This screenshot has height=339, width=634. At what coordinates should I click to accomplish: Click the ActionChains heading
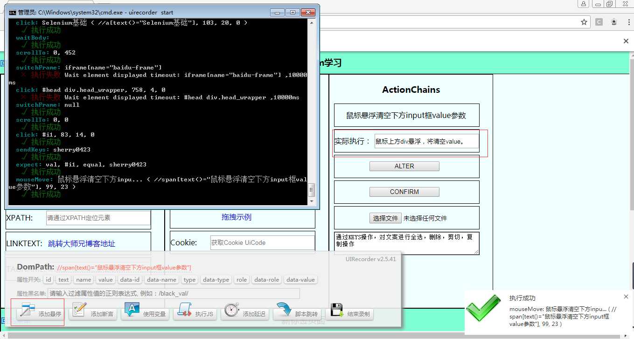[x=411, y=90]
